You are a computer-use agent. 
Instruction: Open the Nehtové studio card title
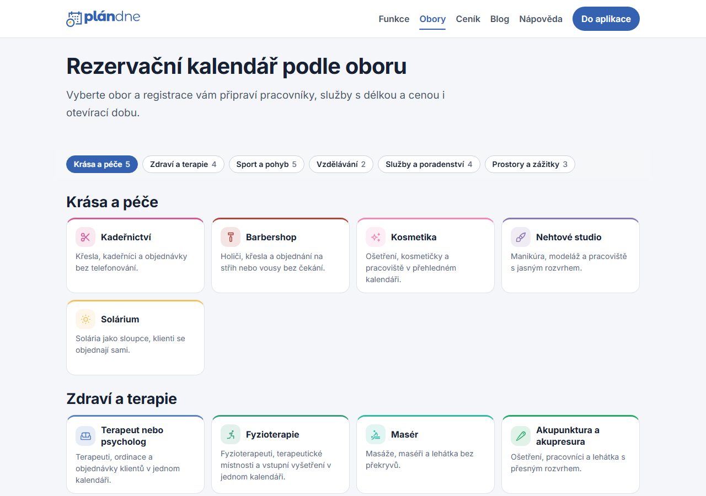click(x=569, y=237)
